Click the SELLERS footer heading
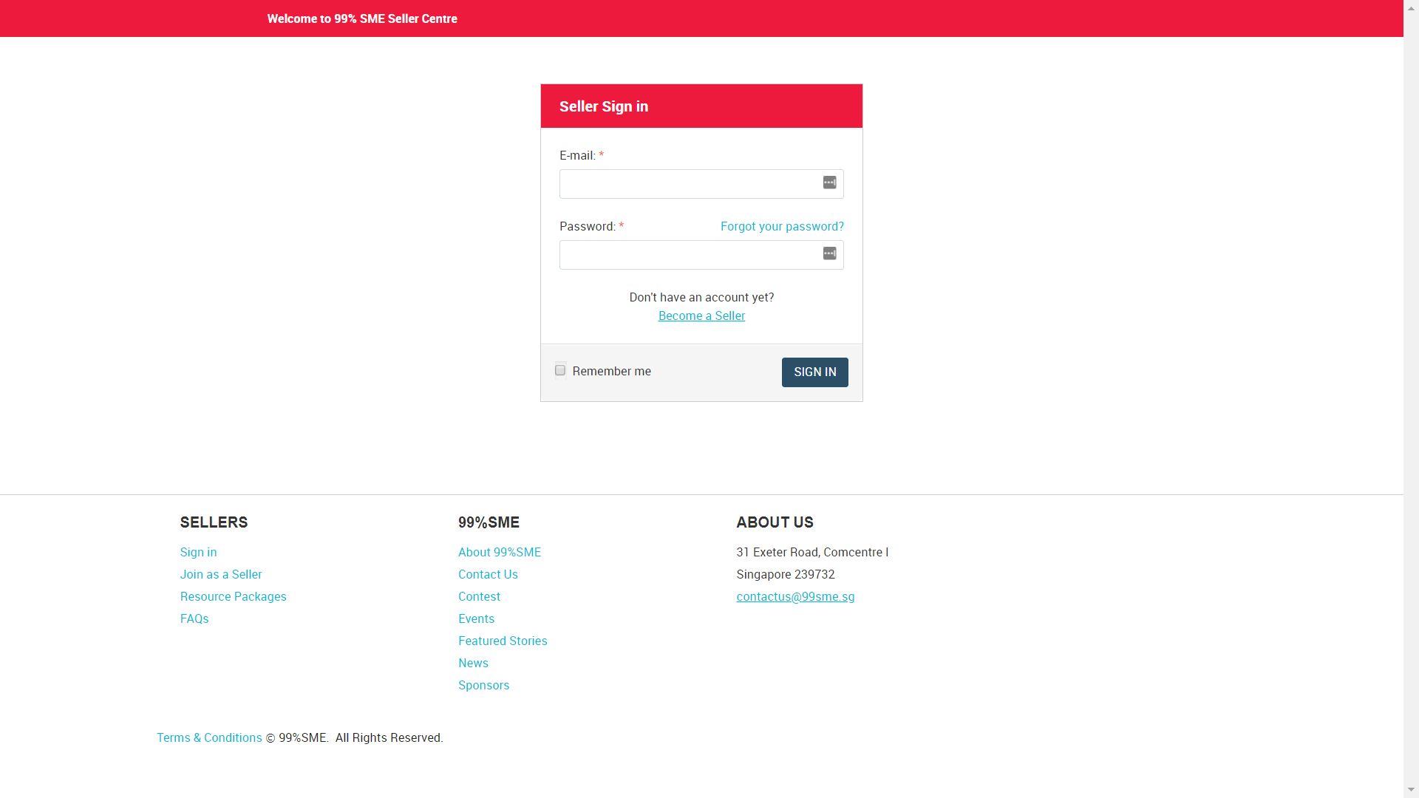 (x=214, y=522)
